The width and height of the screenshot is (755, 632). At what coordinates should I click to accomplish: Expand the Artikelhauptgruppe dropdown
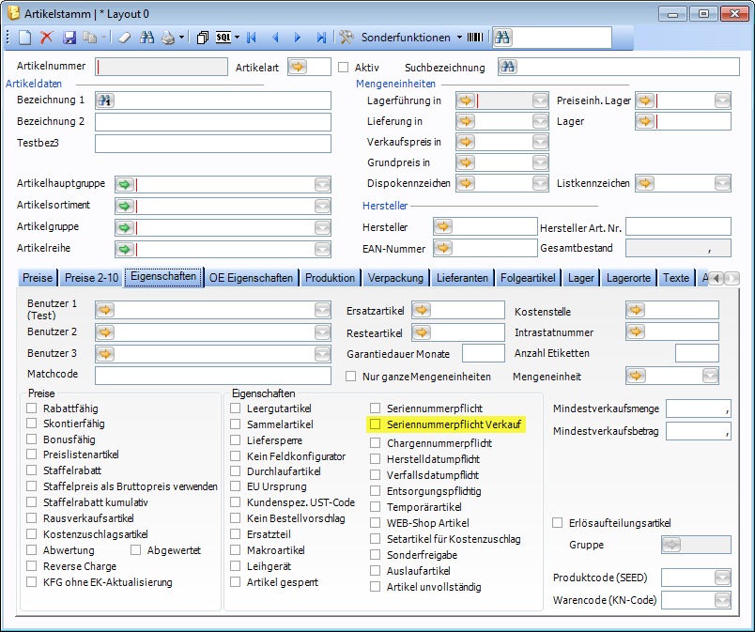(x=322, y=184)
